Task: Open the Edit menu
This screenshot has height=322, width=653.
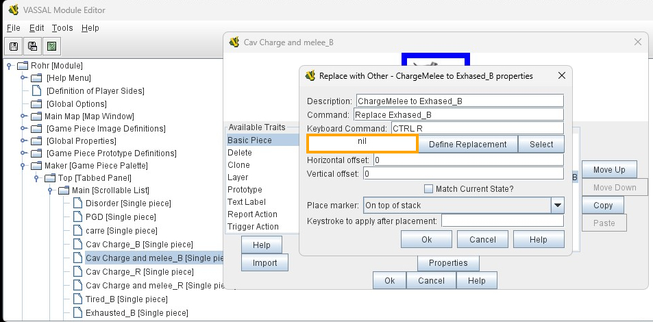Action: [x=36, y=28]
